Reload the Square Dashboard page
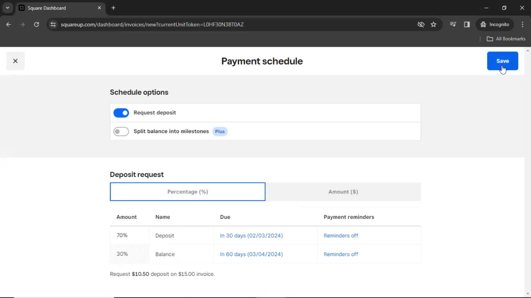The height and width of the screenshot is (298, 531). [x=36, y=25]
